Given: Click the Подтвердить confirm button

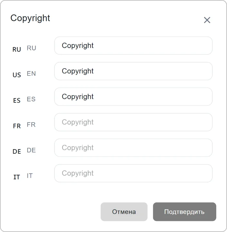Looking at the screenshot, I should (x=185, y=212).
